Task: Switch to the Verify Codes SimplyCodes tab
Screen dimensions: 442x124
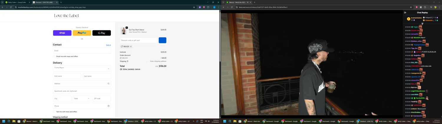Action: coord(17,2)
